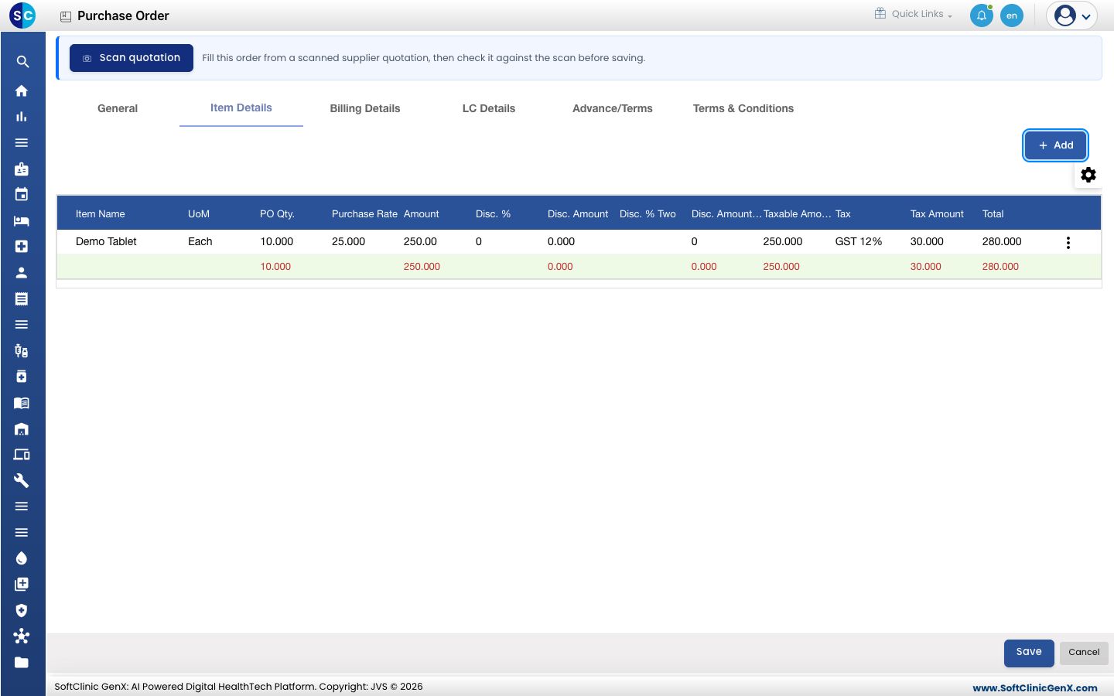Open Demo Tablet row three-dot menu
The image size is (1114, 696).
(x=1068, y=243)
